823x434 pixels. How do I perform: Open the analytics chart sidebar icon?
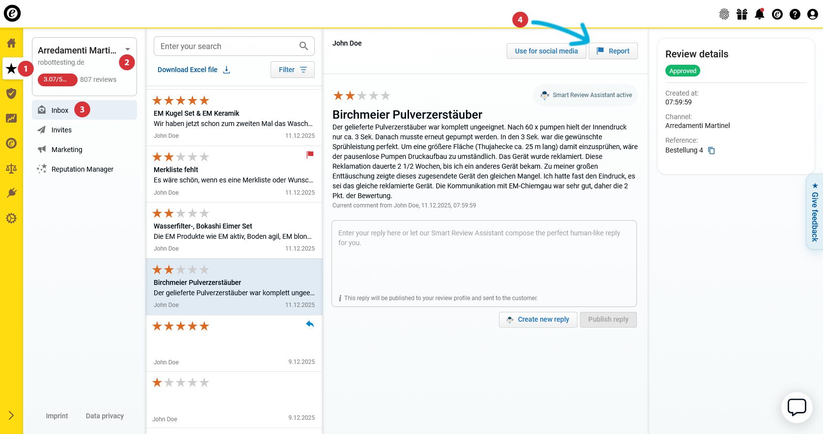(11, 118)
